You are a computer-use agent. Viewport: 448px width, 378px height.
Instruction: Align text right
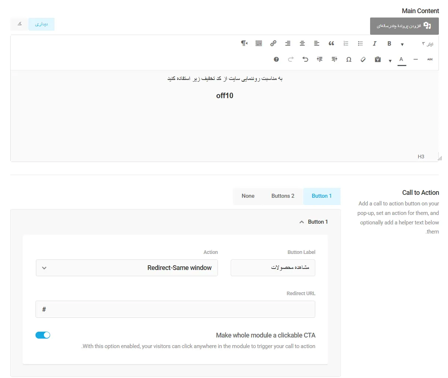[x=288, y=43]
